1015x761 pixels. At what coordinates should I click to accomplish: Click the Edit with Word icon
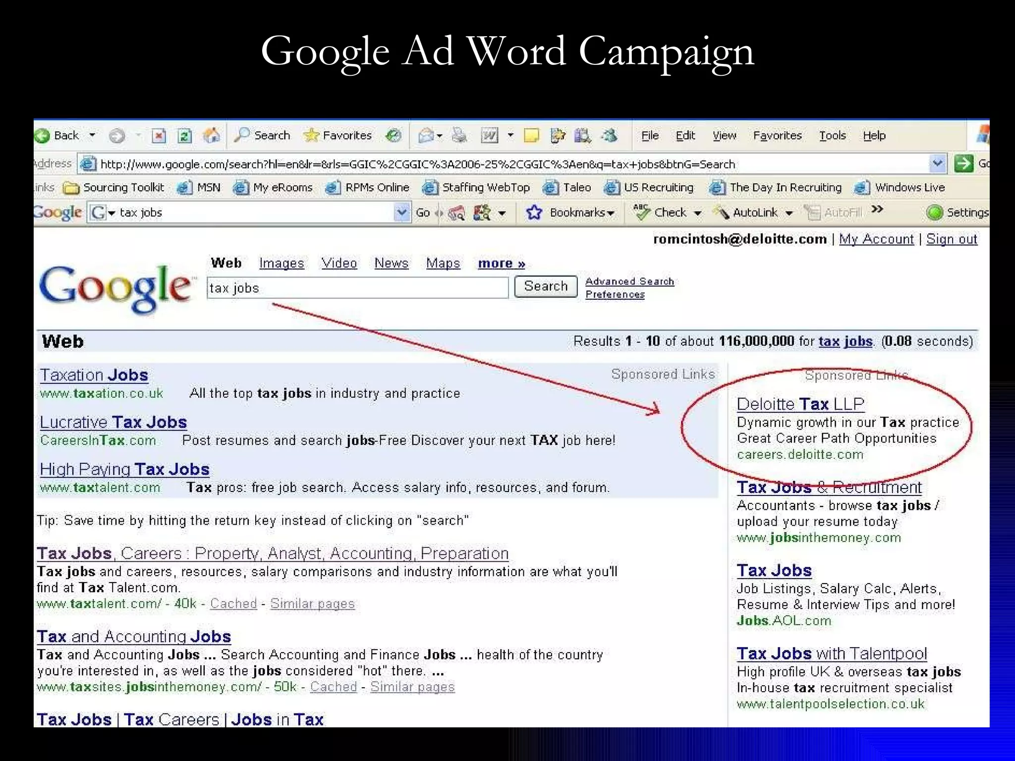point(490,135)
